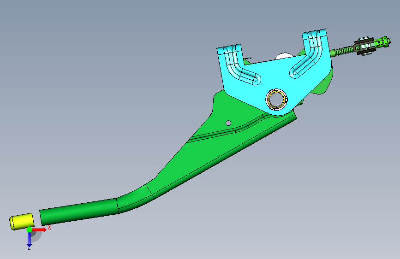
Task: Click the dark clevis block on rod
Action: tap(365, 46)
